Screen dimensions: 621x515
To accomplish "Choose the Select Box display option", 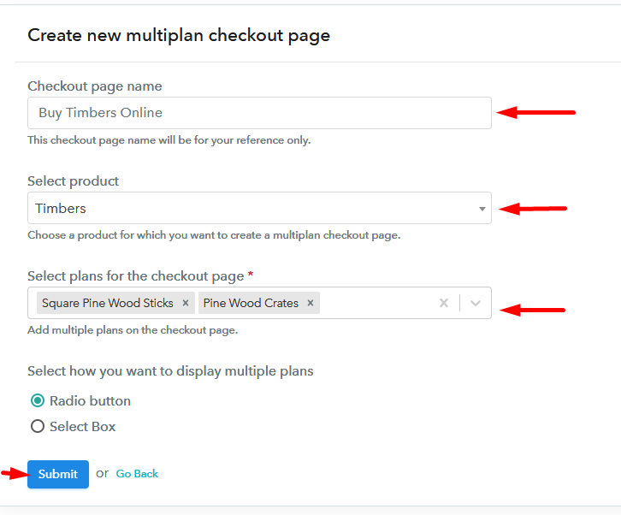I will click(38, 426).
